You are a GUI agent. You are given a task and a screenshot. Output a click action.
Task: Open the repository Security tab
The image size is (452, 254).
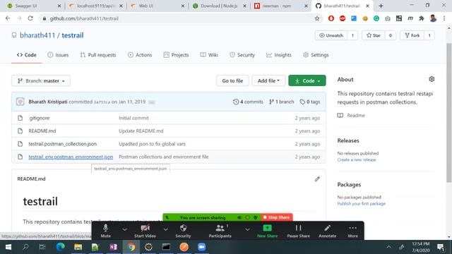(242, 55)
